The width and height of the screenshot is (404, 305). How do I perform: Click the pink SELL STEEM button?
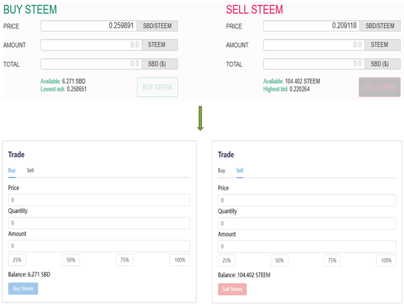(x=379, y=87)
